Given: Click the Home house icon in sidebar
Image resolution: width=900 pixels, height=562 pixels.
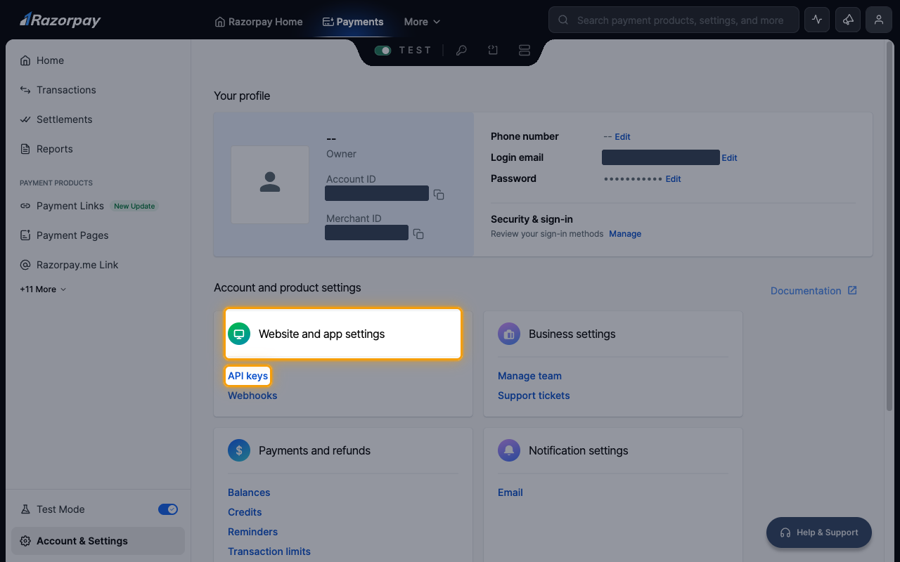Looking at the screenshot, I should 25,60.
